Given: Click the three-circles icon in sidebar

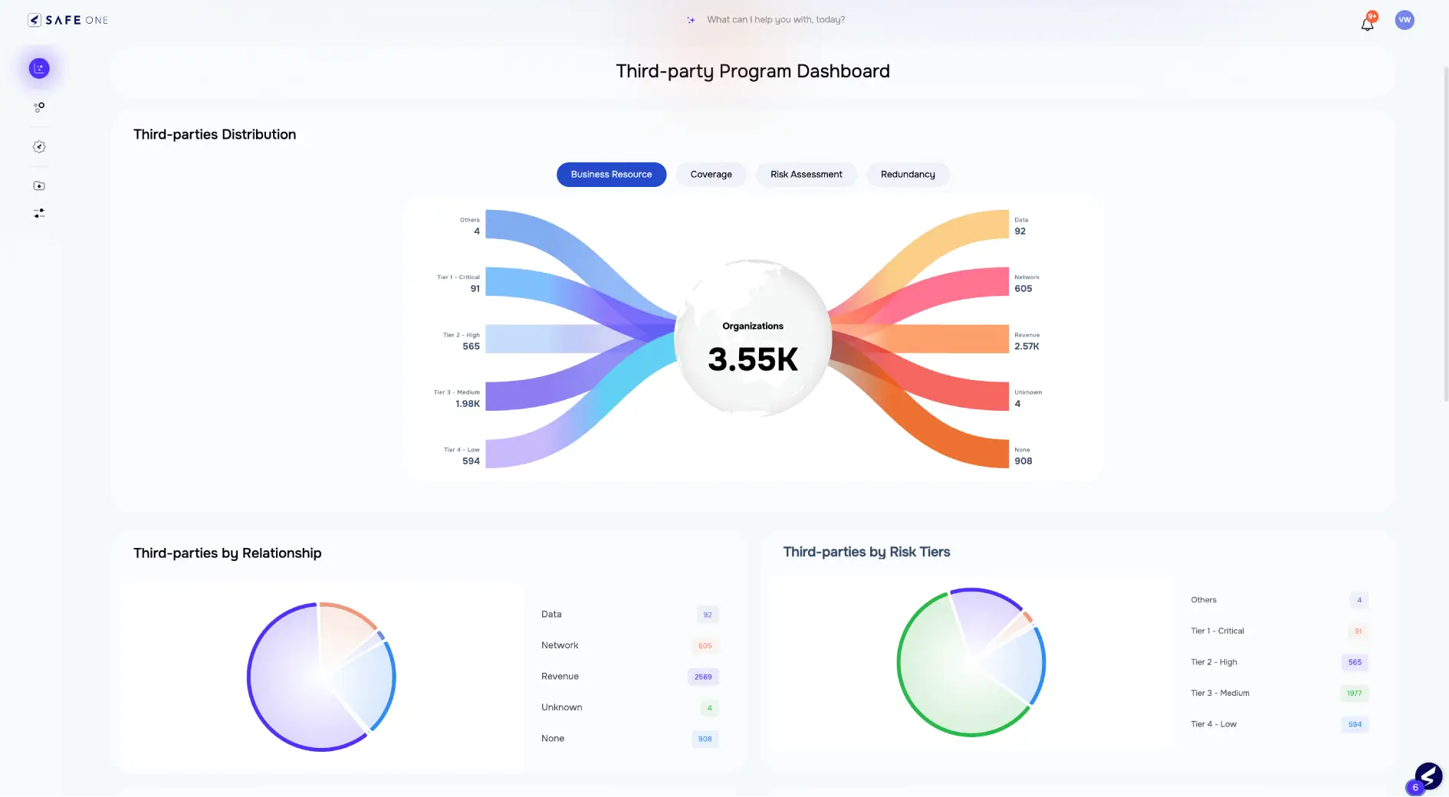Looking at the screenshot, I should (39, 107).
